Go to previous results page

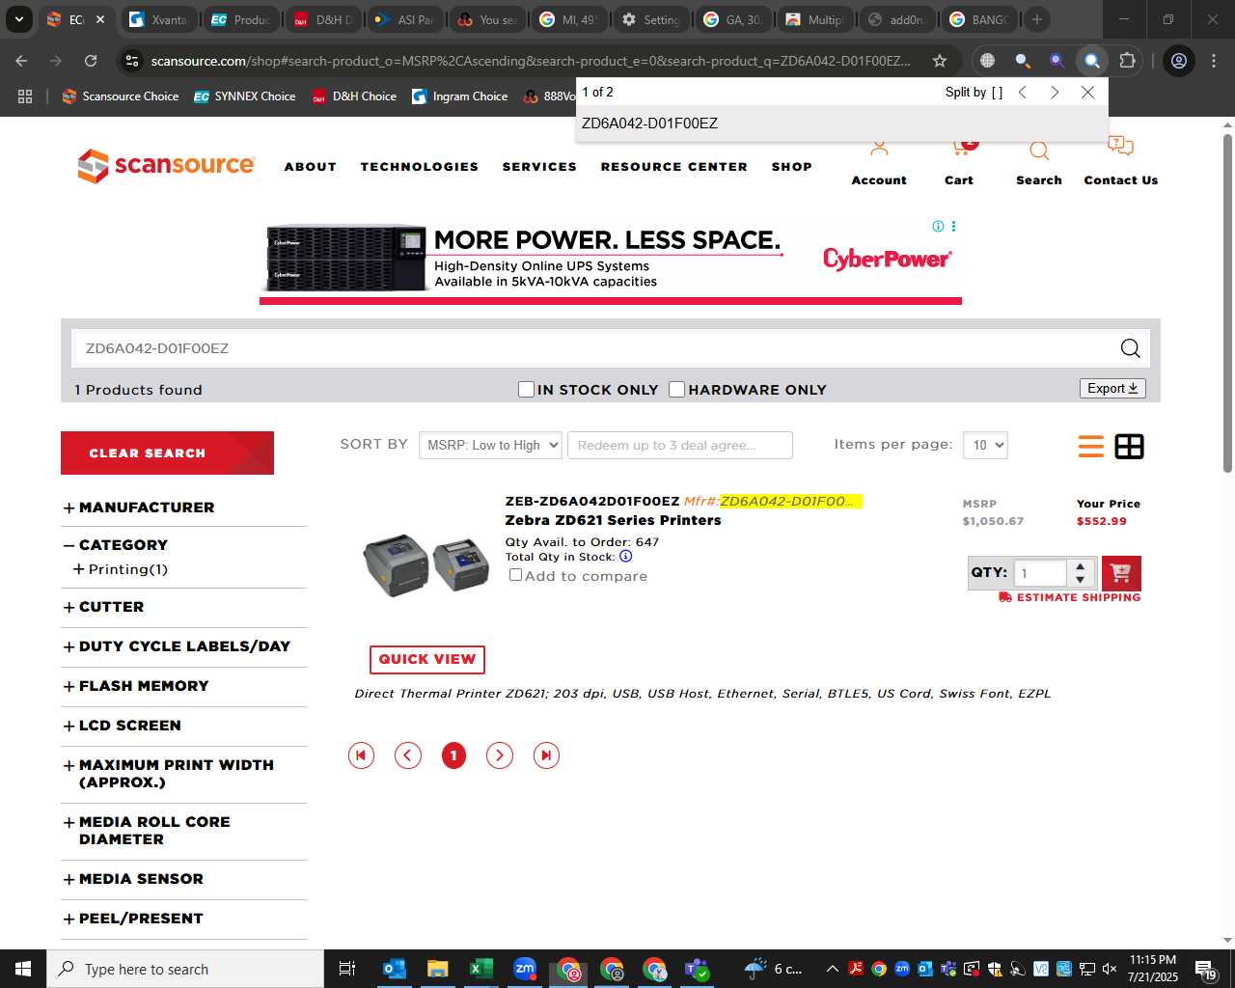point(408,755)
